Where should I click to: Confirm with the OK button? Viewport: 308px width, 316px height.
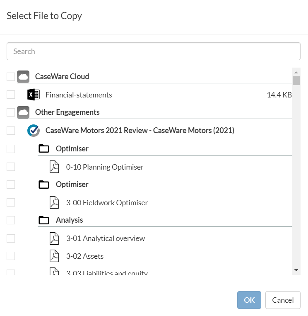(x=249, y=300)
